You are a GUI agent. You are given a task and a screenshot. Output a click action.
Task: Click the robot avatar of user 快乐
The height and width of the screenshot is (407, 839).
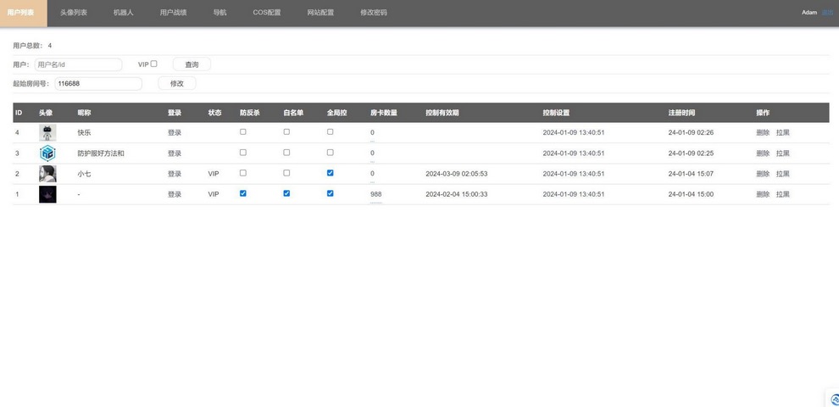pos(47,133)
